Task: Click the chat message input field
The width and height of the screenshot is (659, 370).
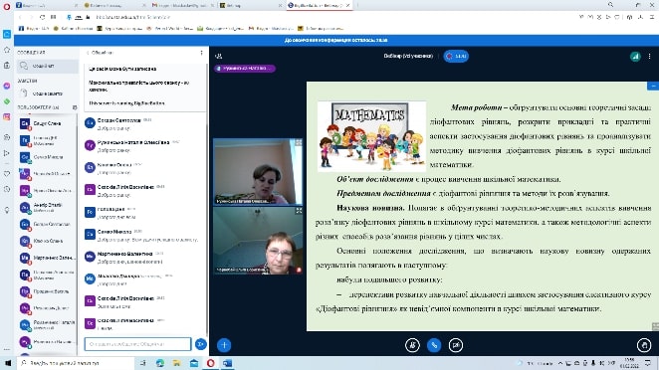Action: tap(137, 344)
